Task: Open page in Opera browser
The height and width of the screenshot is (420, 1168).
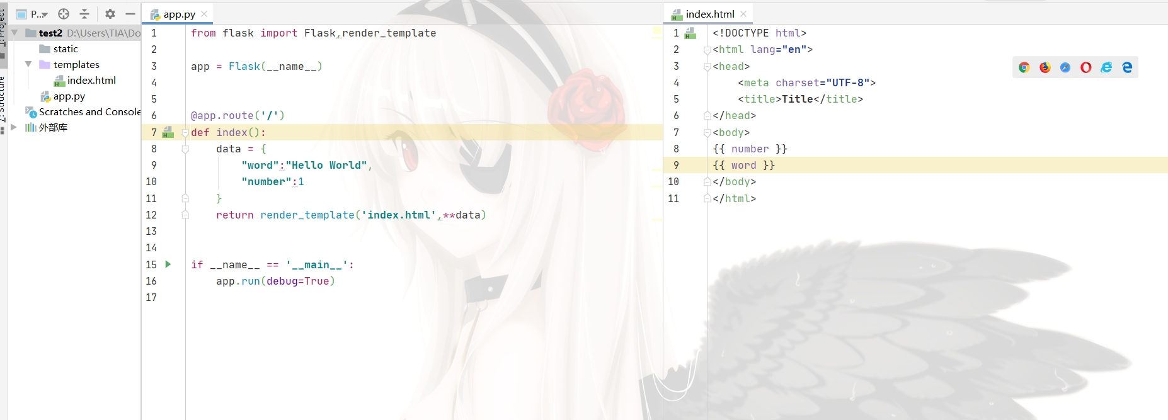Action: point(1085,67)
